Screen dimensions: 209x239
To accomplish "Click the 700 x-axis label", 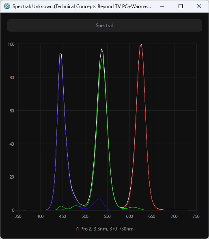I will pyautogui.click(x=174, y=216).
